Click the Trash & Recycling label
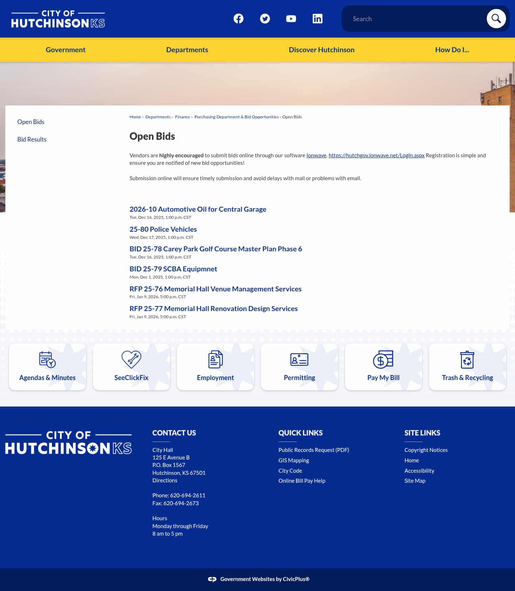This screenshot has height=591, width=515. [467, 378]
